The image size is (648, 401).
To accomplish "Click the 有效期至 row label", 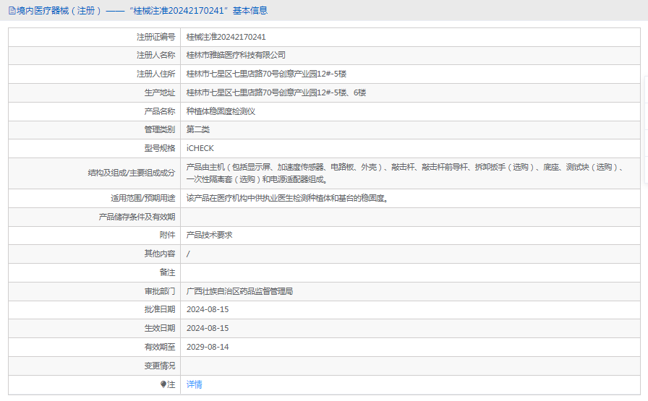I will [x=160, y=347].
